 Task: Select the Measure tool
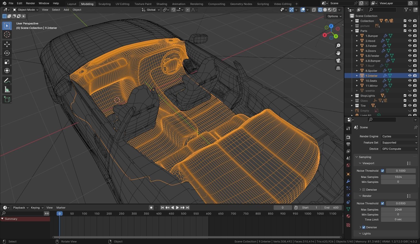[x=7, y=89]
